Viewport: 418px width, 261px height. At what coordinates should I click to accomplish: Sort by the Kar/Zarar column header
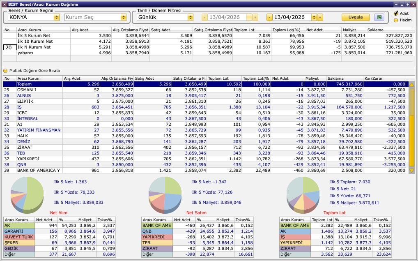click(384, 79)
